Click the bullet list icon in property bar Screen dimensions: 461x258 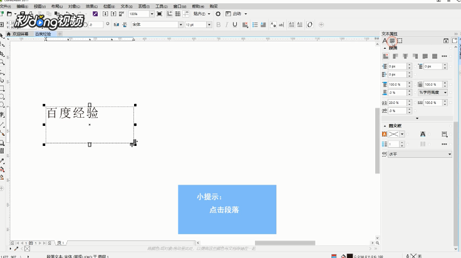(255, 24)
